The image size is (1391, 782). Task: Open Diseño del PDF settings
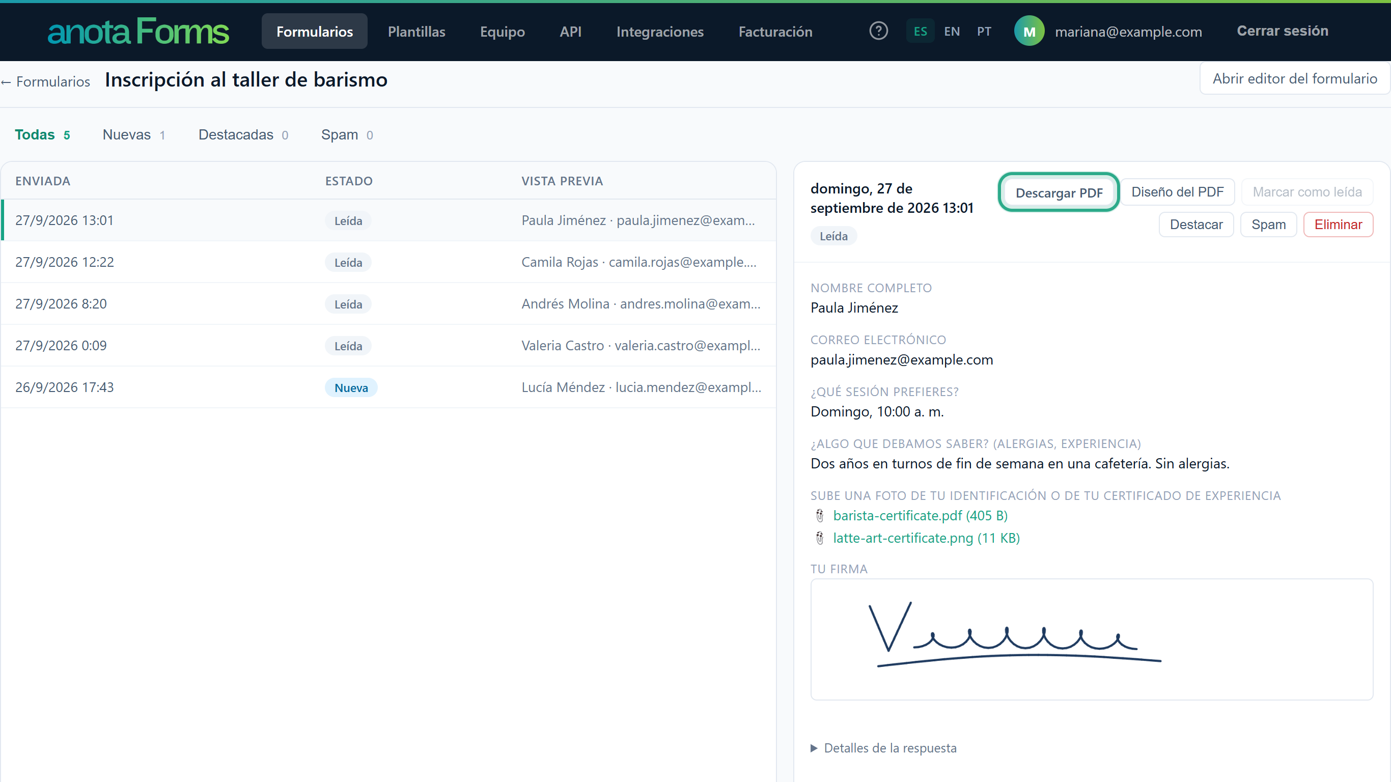(x=1177, y=192)
